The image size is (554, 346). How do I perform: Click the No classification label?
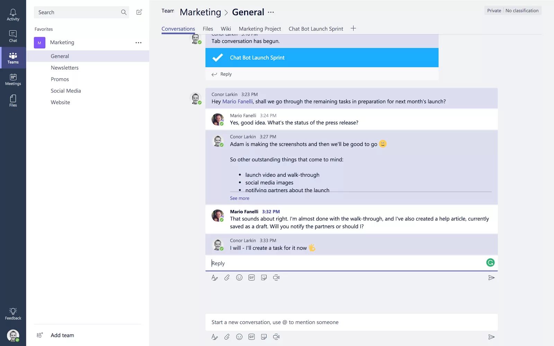click(x=522, y=11)
